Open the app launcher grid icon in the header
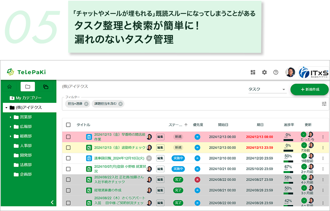Image resolution: width=330 pixels, height=211 pixels. coord(253,72)
